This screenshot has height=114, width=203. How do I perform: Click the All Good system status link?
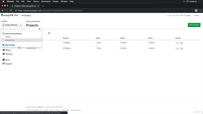click(x=40, y=107)
